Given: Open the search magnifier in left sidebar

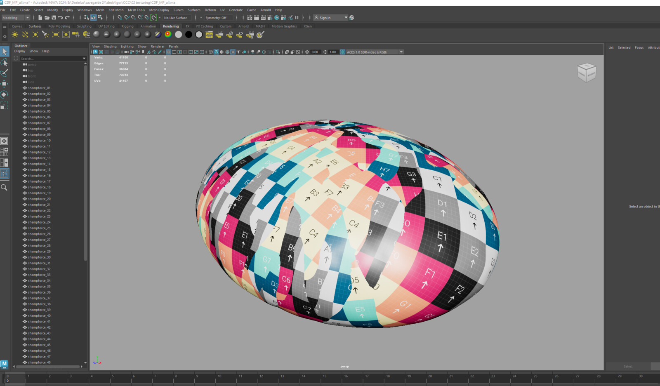Looking at the screenshot, I should pos(4,188).
